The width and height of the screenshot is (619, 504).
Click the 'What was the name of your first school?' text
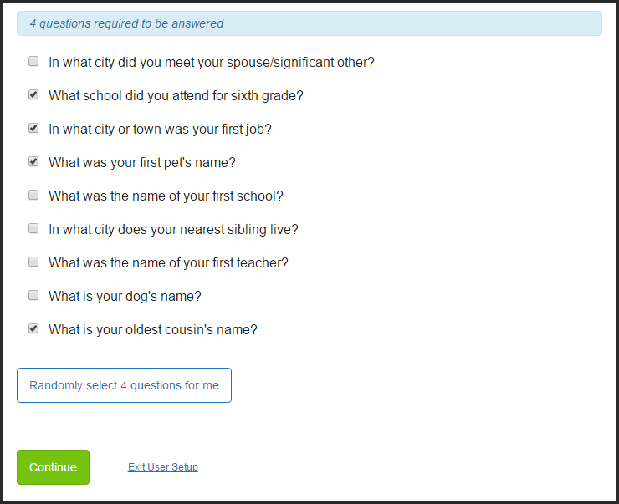click(x=166, y=196)
